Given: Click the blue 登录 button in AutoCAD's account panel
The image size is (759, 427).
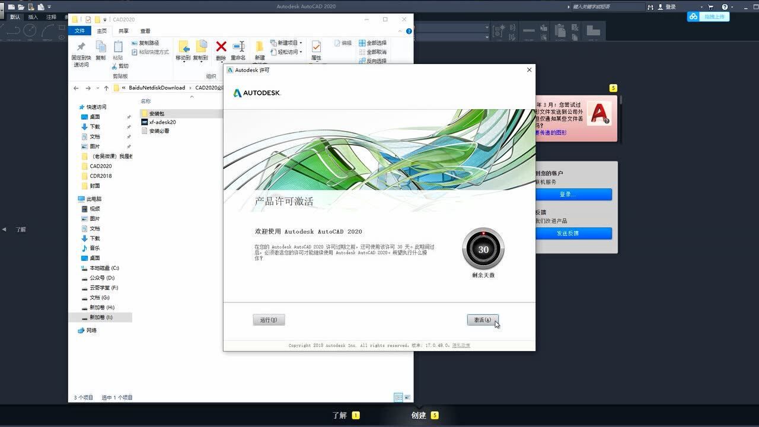Looking at the screenshot, I should pyautogui.click(x=573, y=195).
